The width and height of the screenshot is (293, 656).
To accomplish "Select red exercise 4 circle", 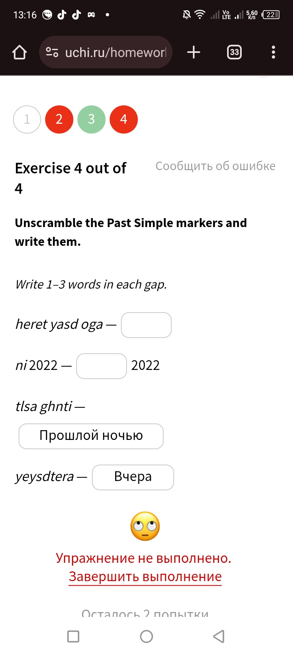I will pos(124,119).
